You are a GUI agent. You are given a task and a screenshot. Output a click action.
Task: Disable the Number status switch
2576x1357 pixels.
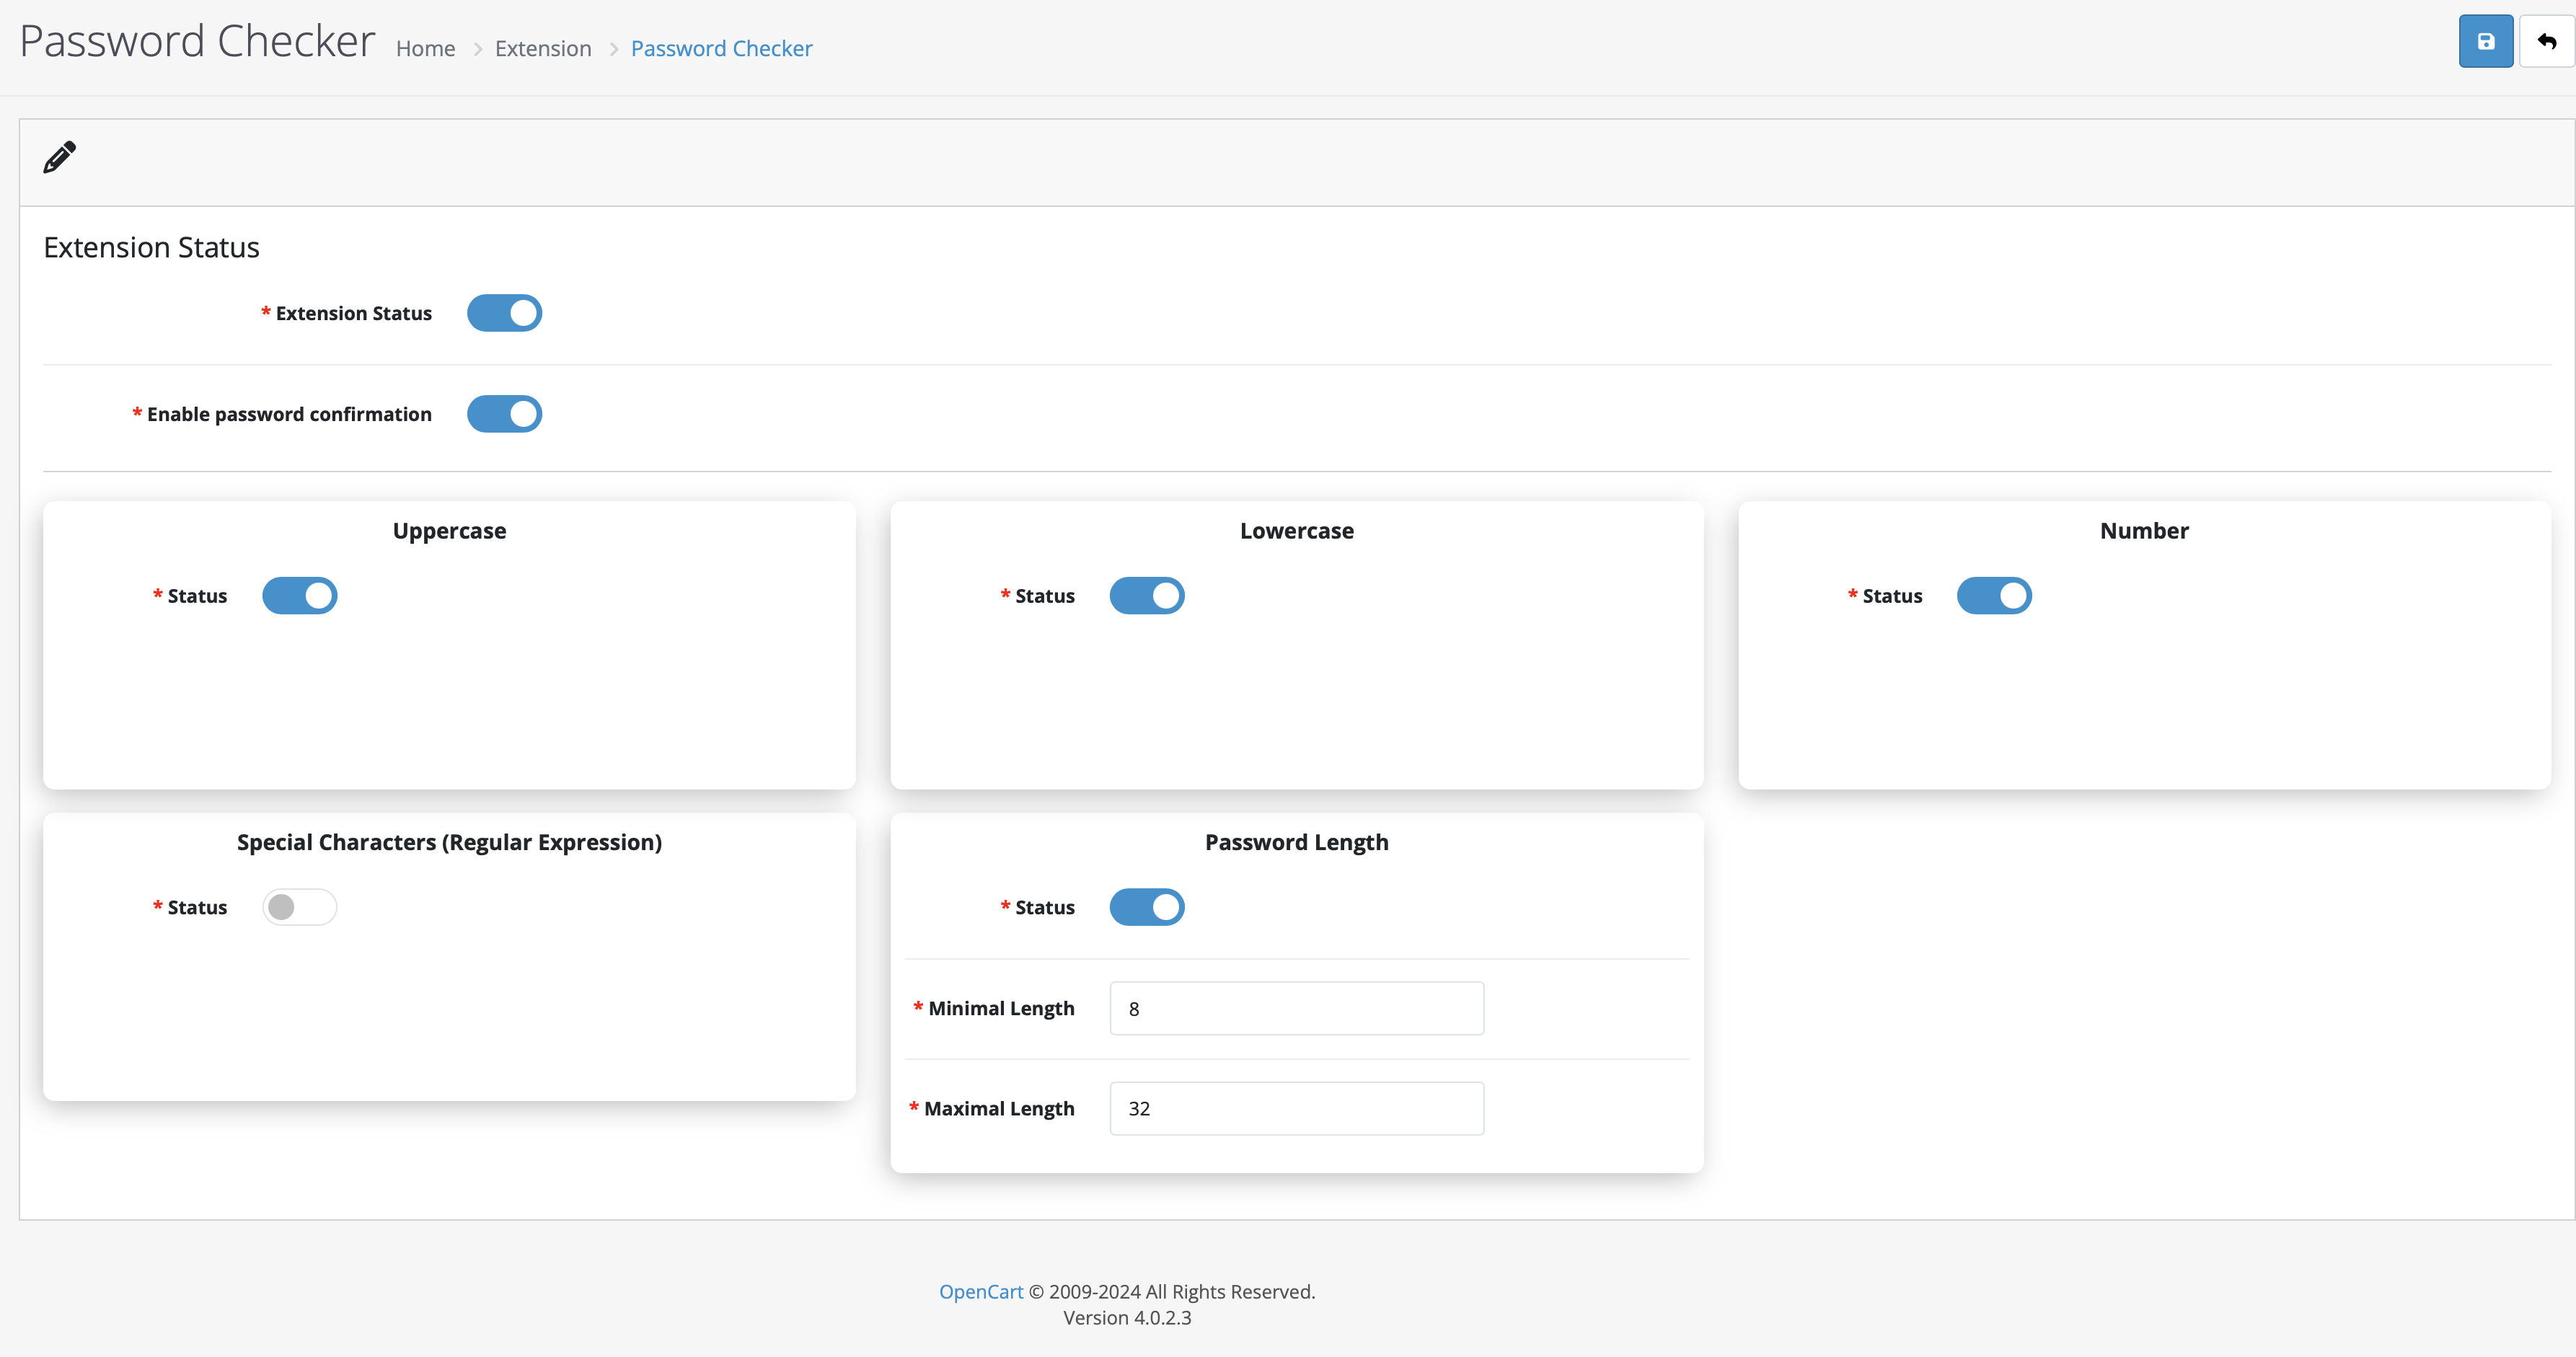tap(1994, 596)
